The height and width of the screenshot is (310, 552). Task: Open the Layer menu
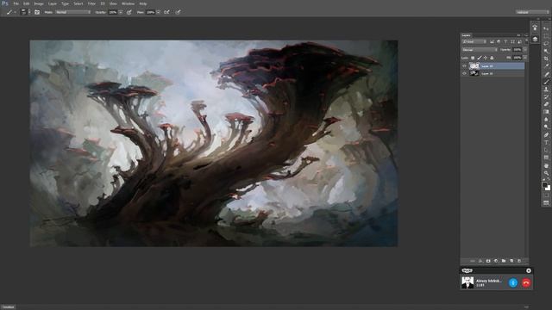coord(53,3)
